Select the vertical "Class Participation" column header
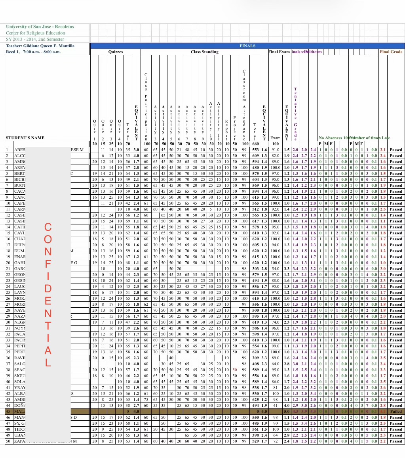 point(146,107)
